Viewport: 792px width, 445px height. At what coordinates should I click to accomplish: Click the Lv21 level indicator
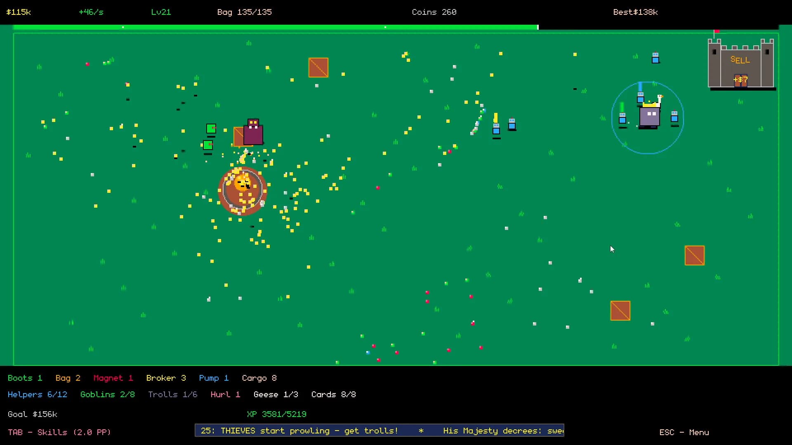(x=161, y=12)
